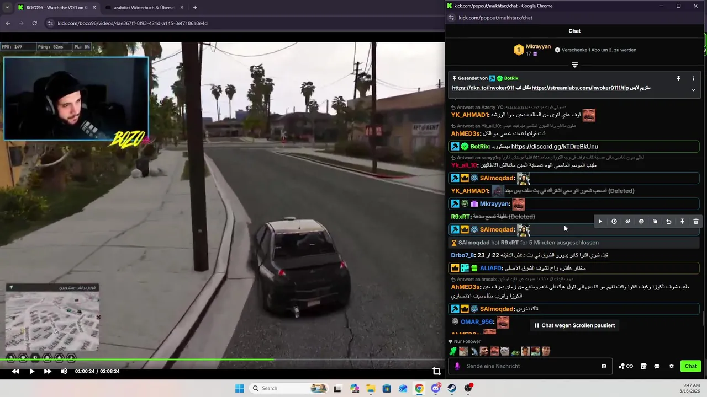Copy message via action bar icon

point(655,221)
